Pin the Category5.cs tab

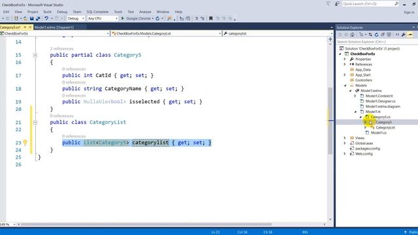[x=25, y=27]
